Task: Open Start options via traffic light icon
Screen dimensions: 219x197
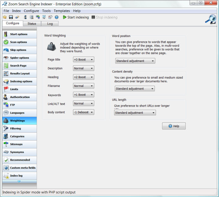Action: pos(6,34)
